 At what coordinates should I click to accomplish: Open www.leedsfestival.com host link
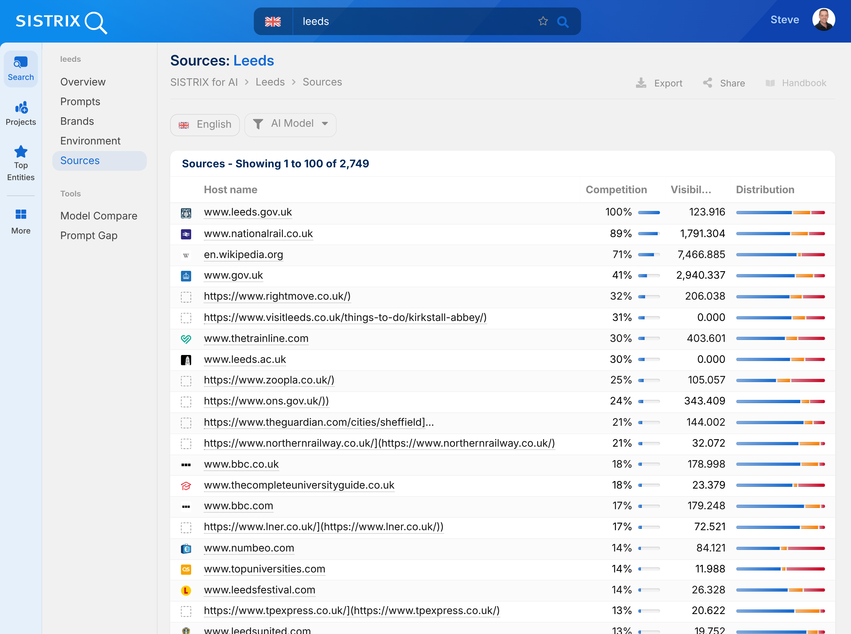point(259,589)
